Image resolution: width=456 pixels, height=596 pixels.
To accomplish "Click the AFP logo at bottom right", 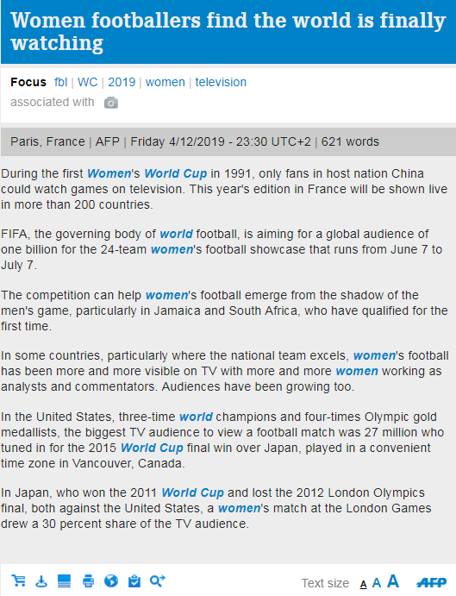I will [431, 582].
